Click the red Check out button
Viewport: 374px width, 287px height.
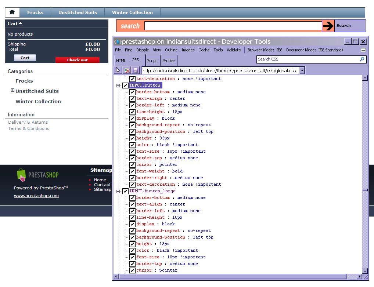pos(77,60)
